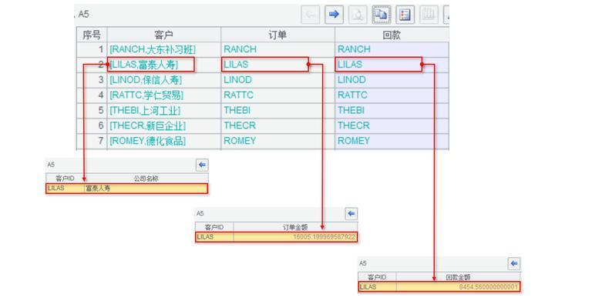592x301 pixels.
Task: Click the 回款金额 column header
Action: coord(458,277)
